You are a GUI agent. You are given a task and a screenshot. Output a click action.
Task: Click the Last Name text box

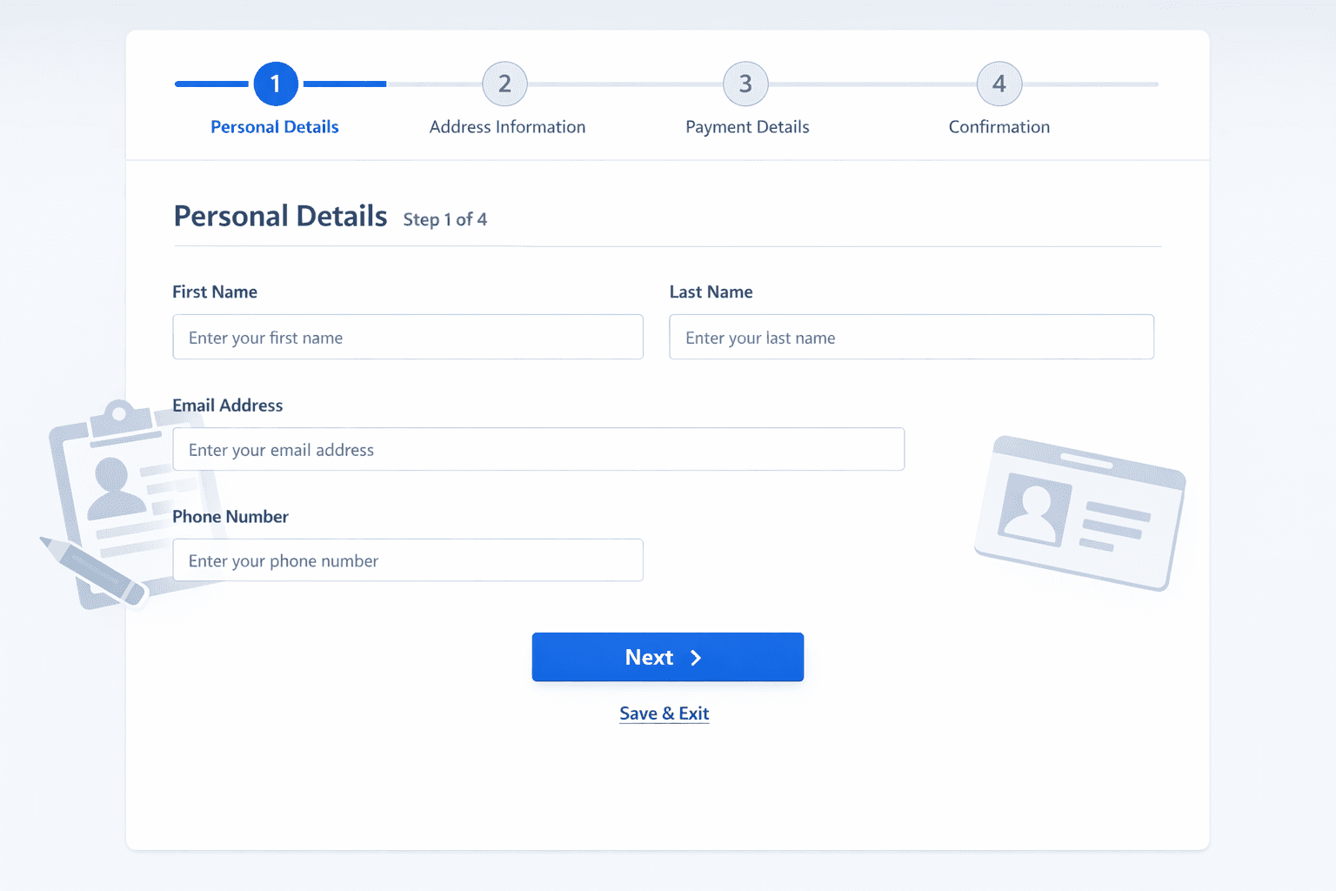point(911,337)
